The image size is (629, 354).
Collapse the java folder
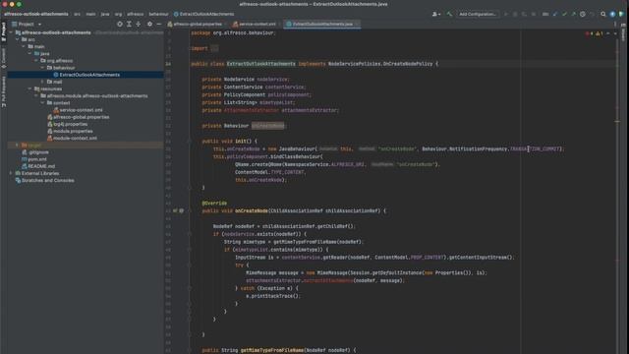(x=30, y=53)
